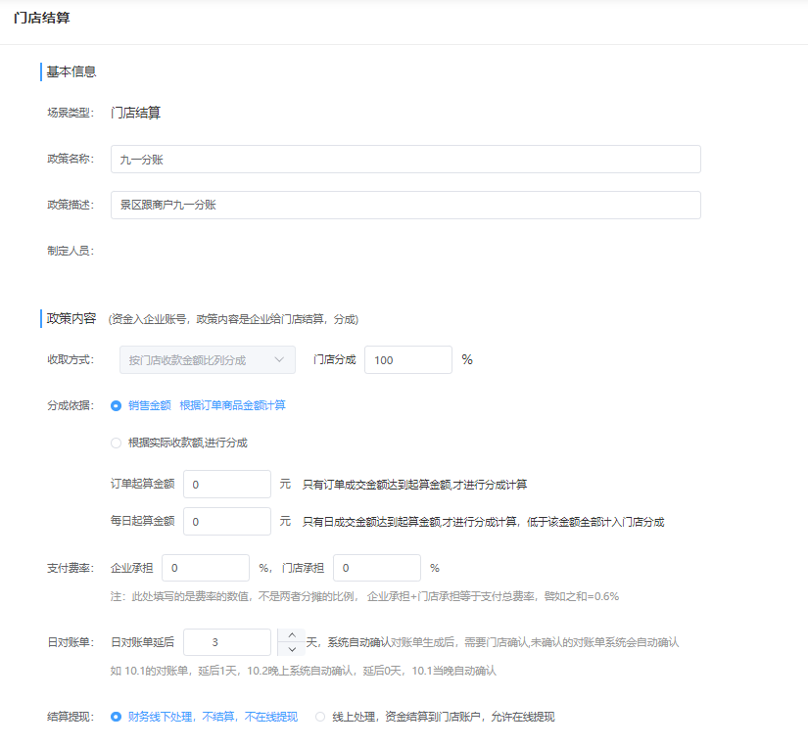Click the 门店结算 page title
The width and height of the screenshot is (808, 747).
tap(41, 19)
